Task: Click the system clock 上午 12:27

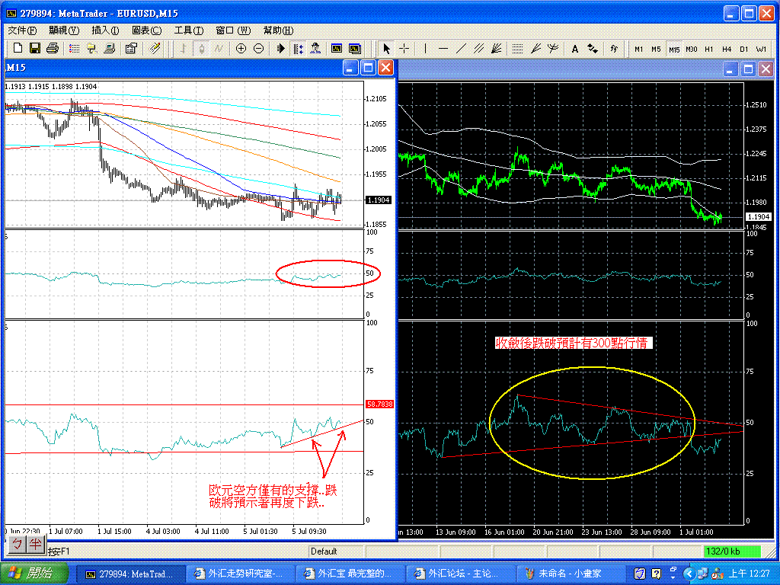Action: click(750, 574)
